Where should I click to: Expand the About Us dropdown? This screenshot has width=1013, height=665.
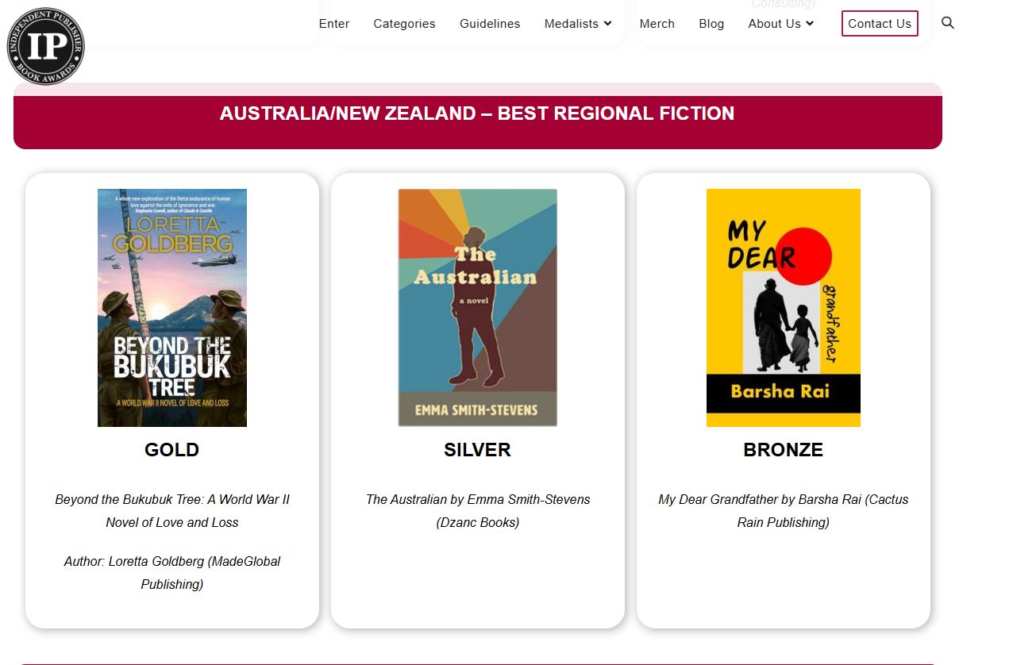click(x=781, y=24)
